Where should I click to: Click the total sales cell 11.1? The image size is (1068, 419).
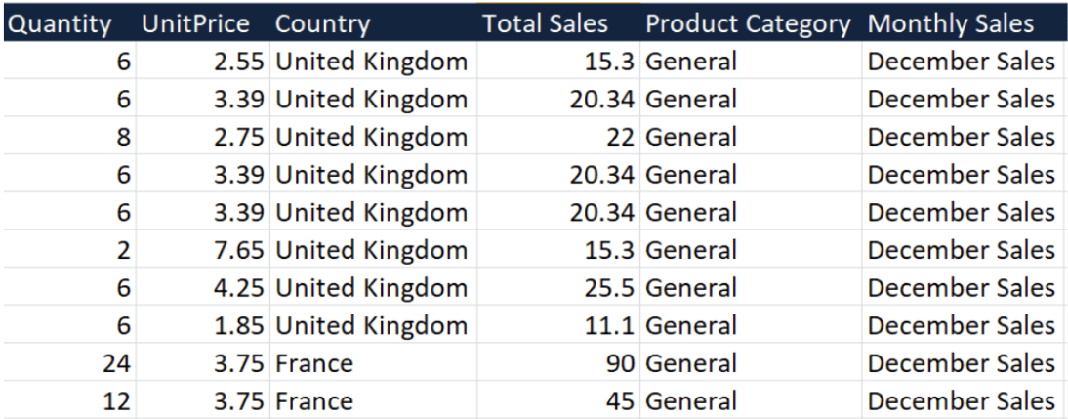[x=611, y=325]
